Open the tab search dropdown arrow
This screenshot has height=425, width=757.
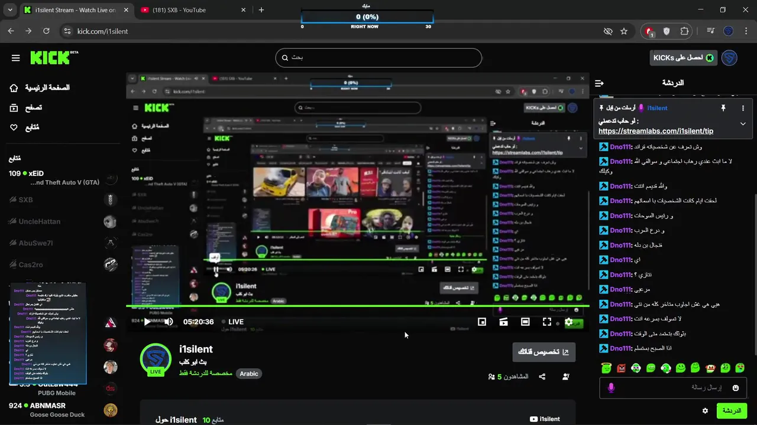(9, 10)
